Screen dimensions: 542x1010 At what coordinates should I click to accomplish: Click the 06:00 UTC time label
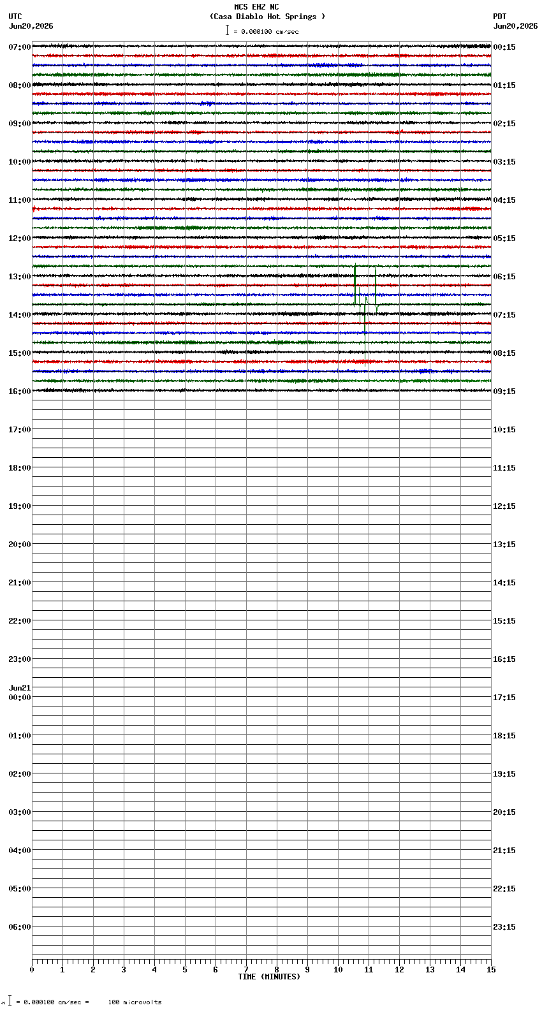click(20, 927)
